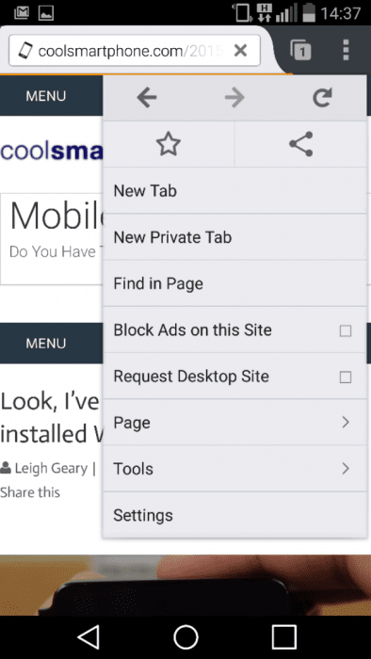This screenshot has height=659, width=371.
Task: Open the tab switcher showing 1 tab
Action: [x=300, y=51]
